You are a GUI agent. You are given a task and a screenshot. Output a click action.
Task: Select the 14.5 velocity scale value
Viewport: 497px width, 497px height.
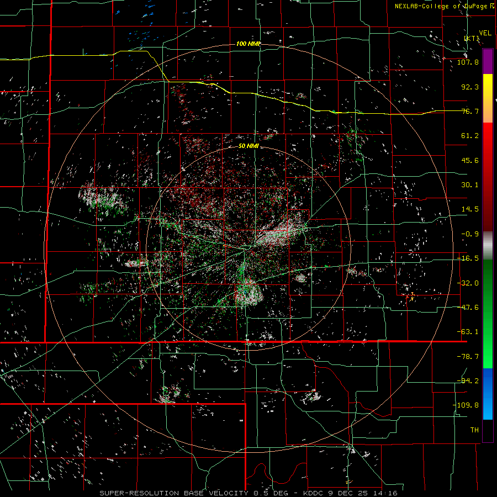tap(470, 209)
